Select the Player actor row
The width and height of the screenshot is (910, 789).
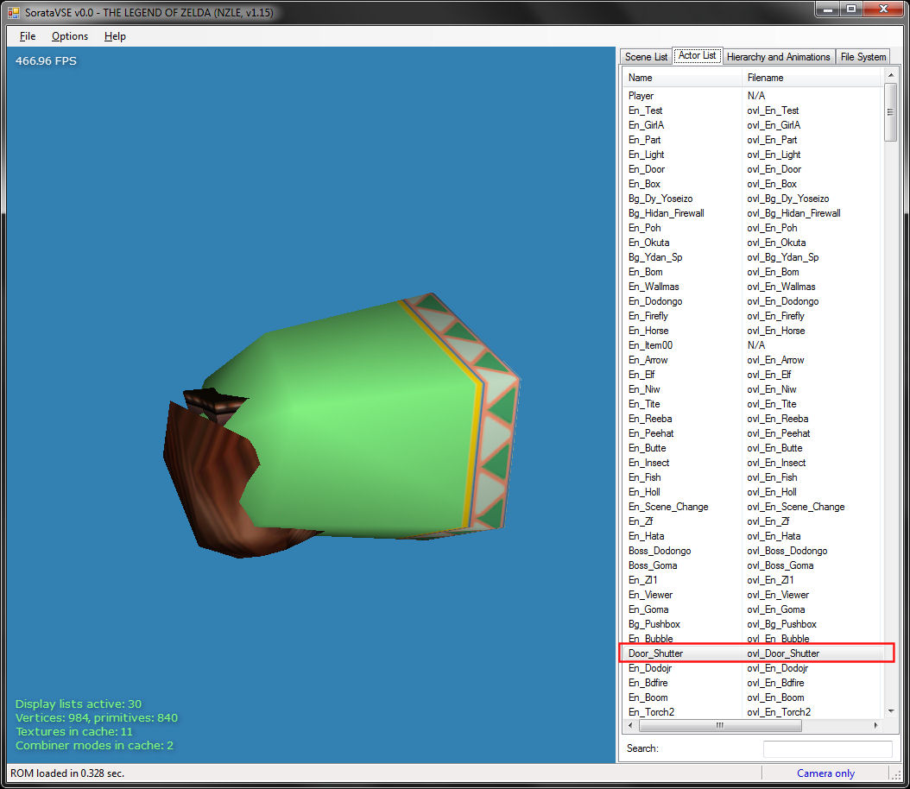pos(754,96)
